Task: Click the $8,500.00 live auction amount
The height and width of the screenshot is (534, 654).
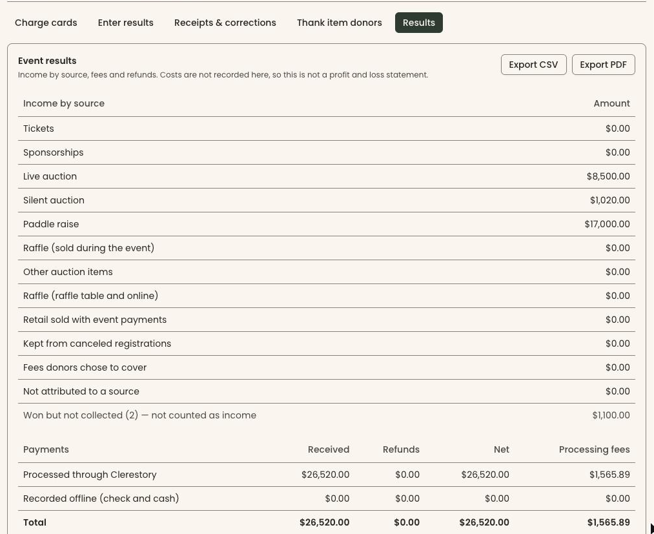Action: 608,176
